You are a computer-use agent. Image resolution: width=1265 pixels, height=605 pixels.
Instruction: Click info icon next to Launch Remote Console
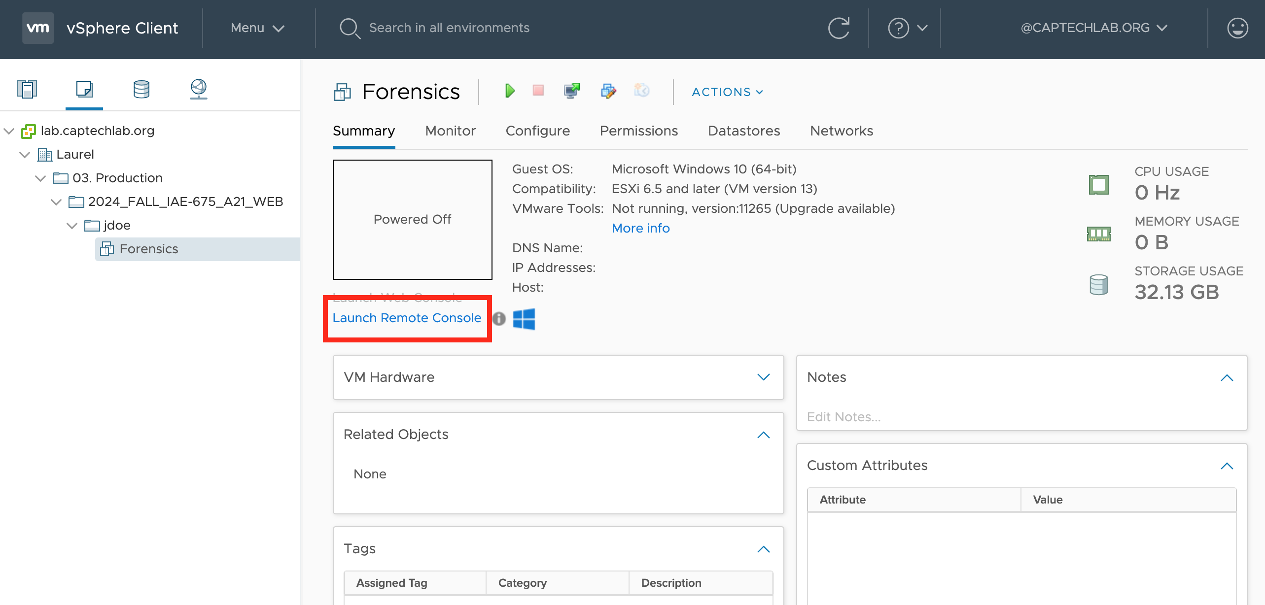pos(499,319)
